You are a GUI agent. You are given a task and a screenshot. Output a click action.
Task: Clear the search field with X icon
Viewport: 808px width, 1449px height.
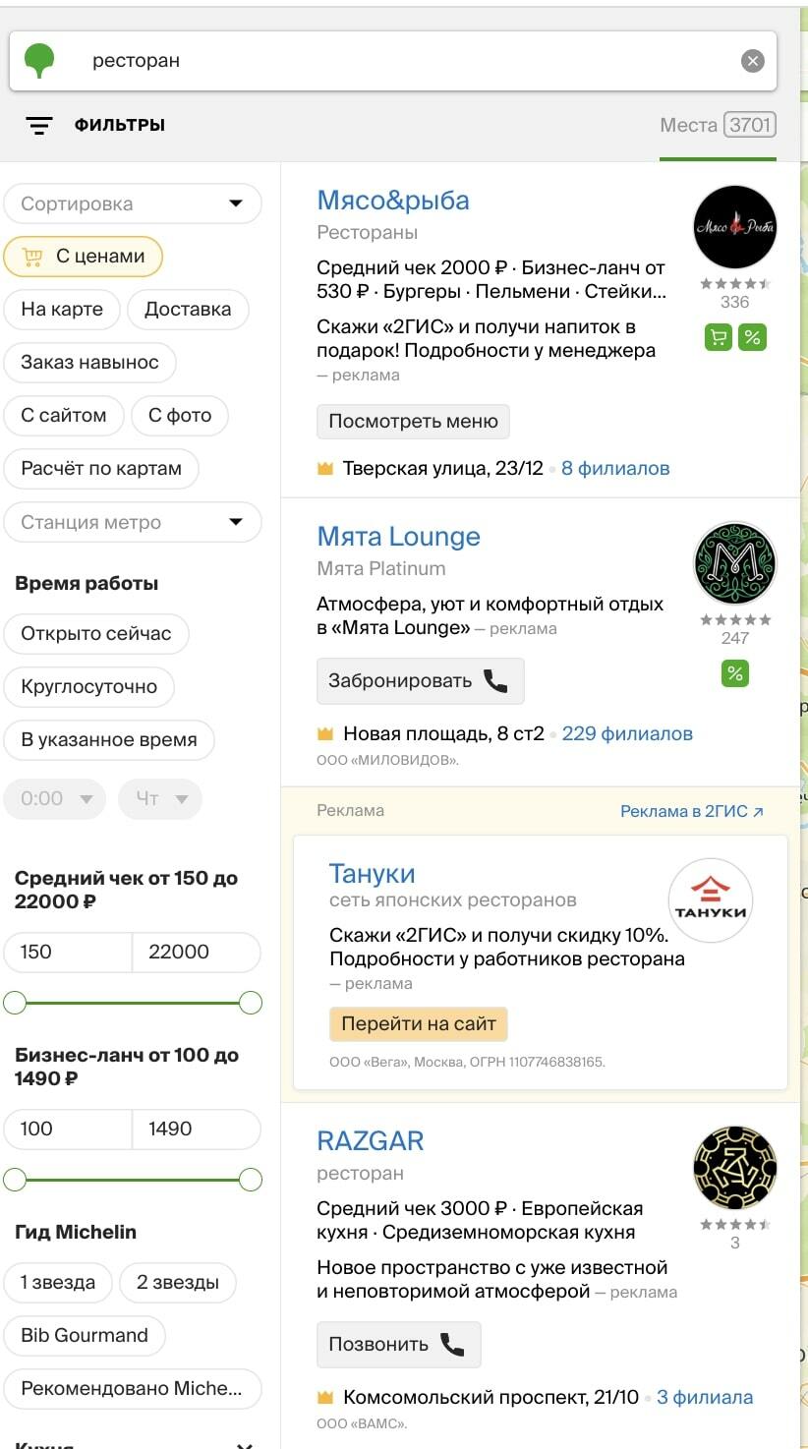[x=752, y=61]
